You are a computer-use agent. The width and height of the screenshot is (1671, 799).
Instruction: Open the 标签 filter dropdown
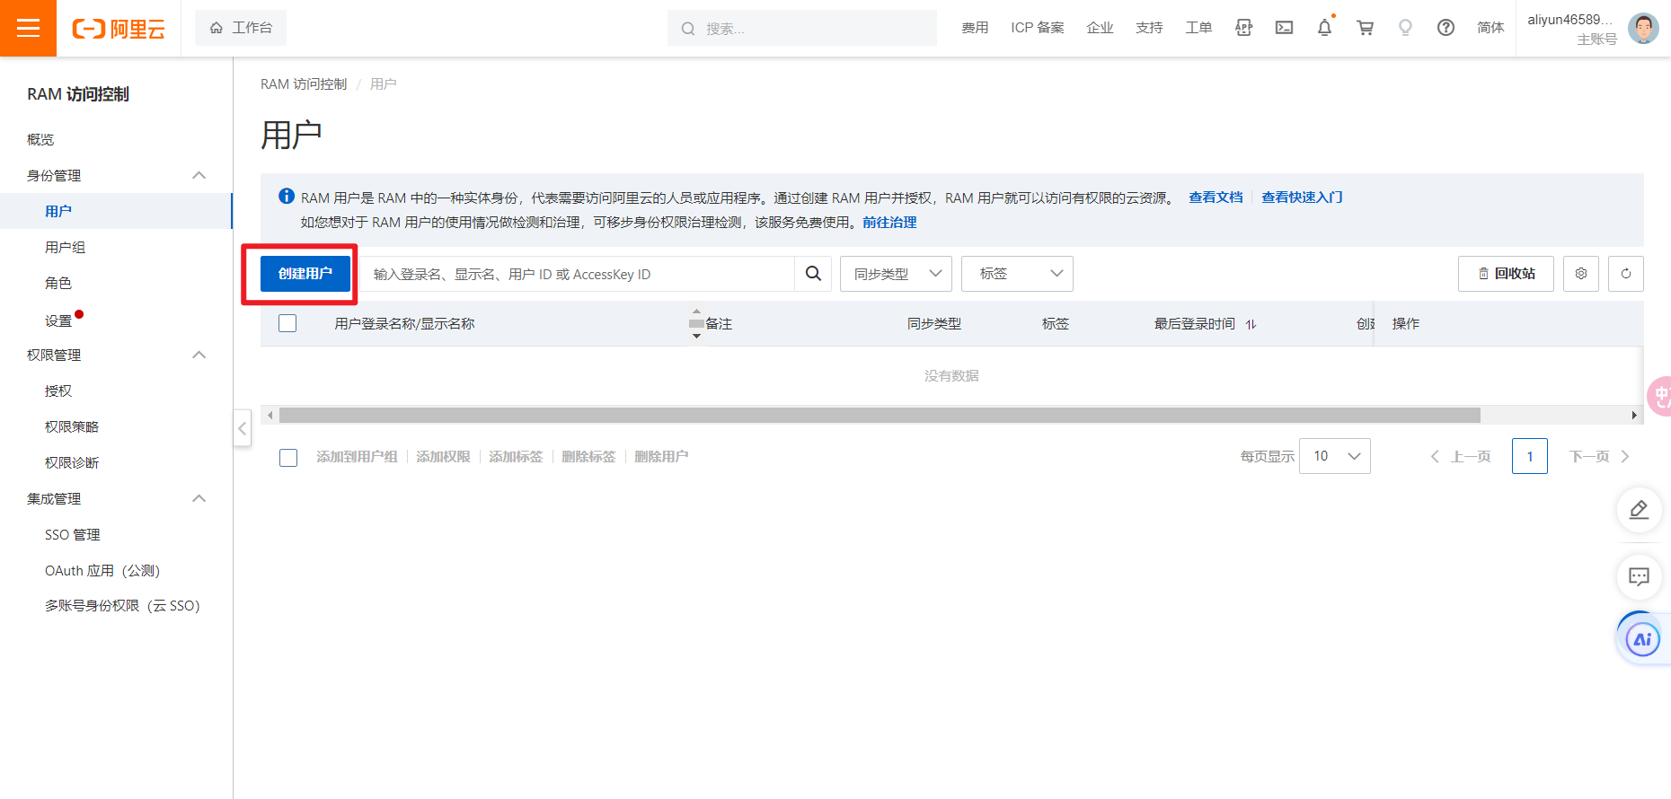click(x=1017, y=274)
